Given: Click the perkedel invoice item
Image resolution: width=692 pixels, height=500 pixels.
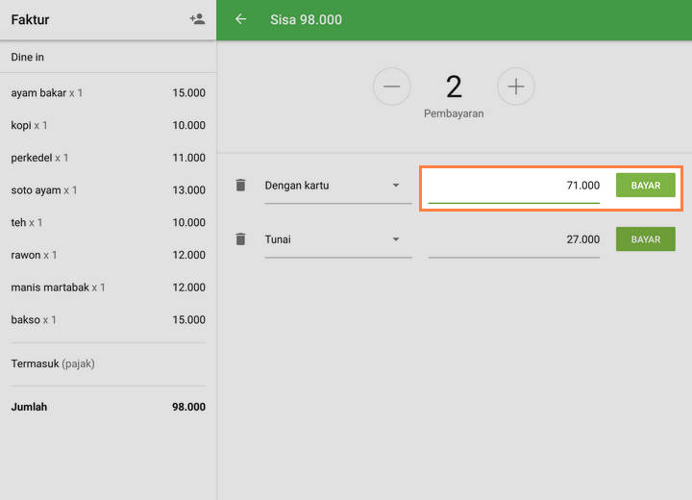Looking at the screenshot, I should click(x=108, y=158).
